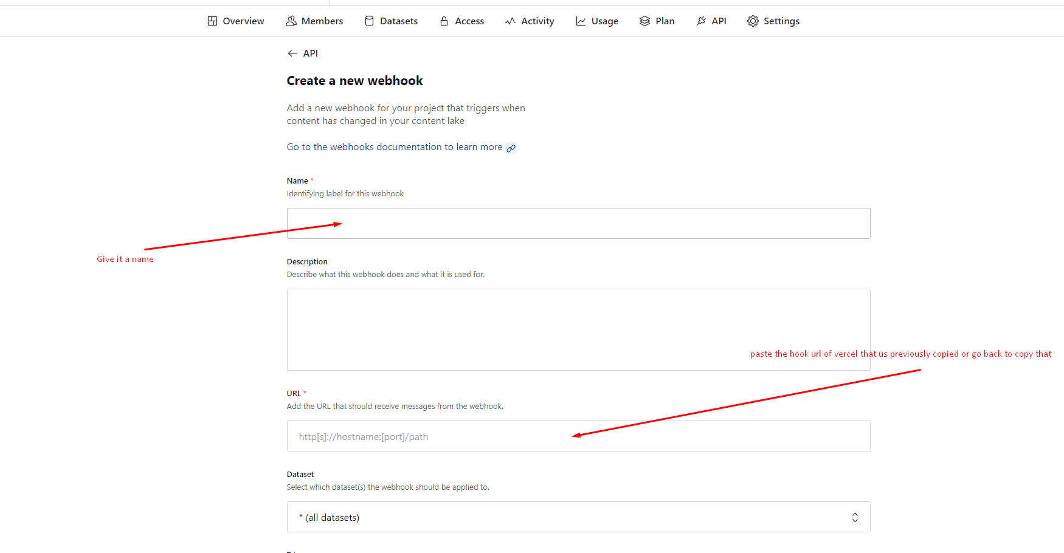Click the Usage chart icon

[581, 21]
